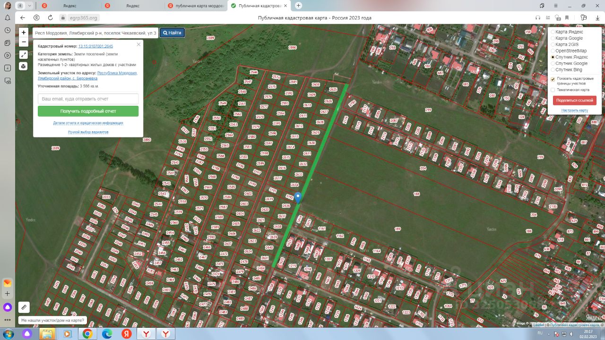Open browser downloads arrow icon
Image resolution: width=605 pixels, height=340 pixels.
(597, 17)
